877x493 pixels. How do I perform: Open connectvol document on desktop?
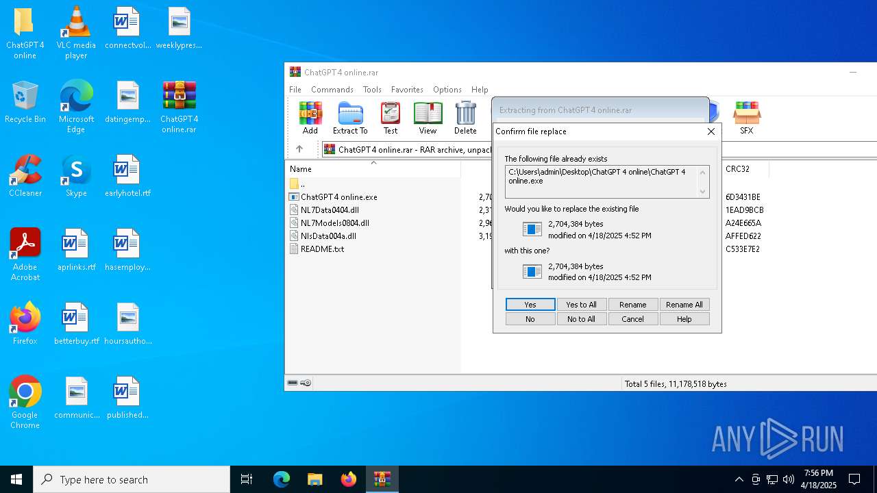[x=127, y=29]
